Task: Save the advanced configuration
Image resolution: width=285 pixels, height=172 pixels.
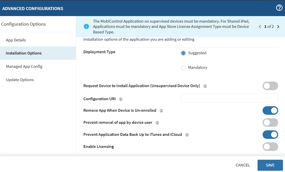Action: point(270,165)
